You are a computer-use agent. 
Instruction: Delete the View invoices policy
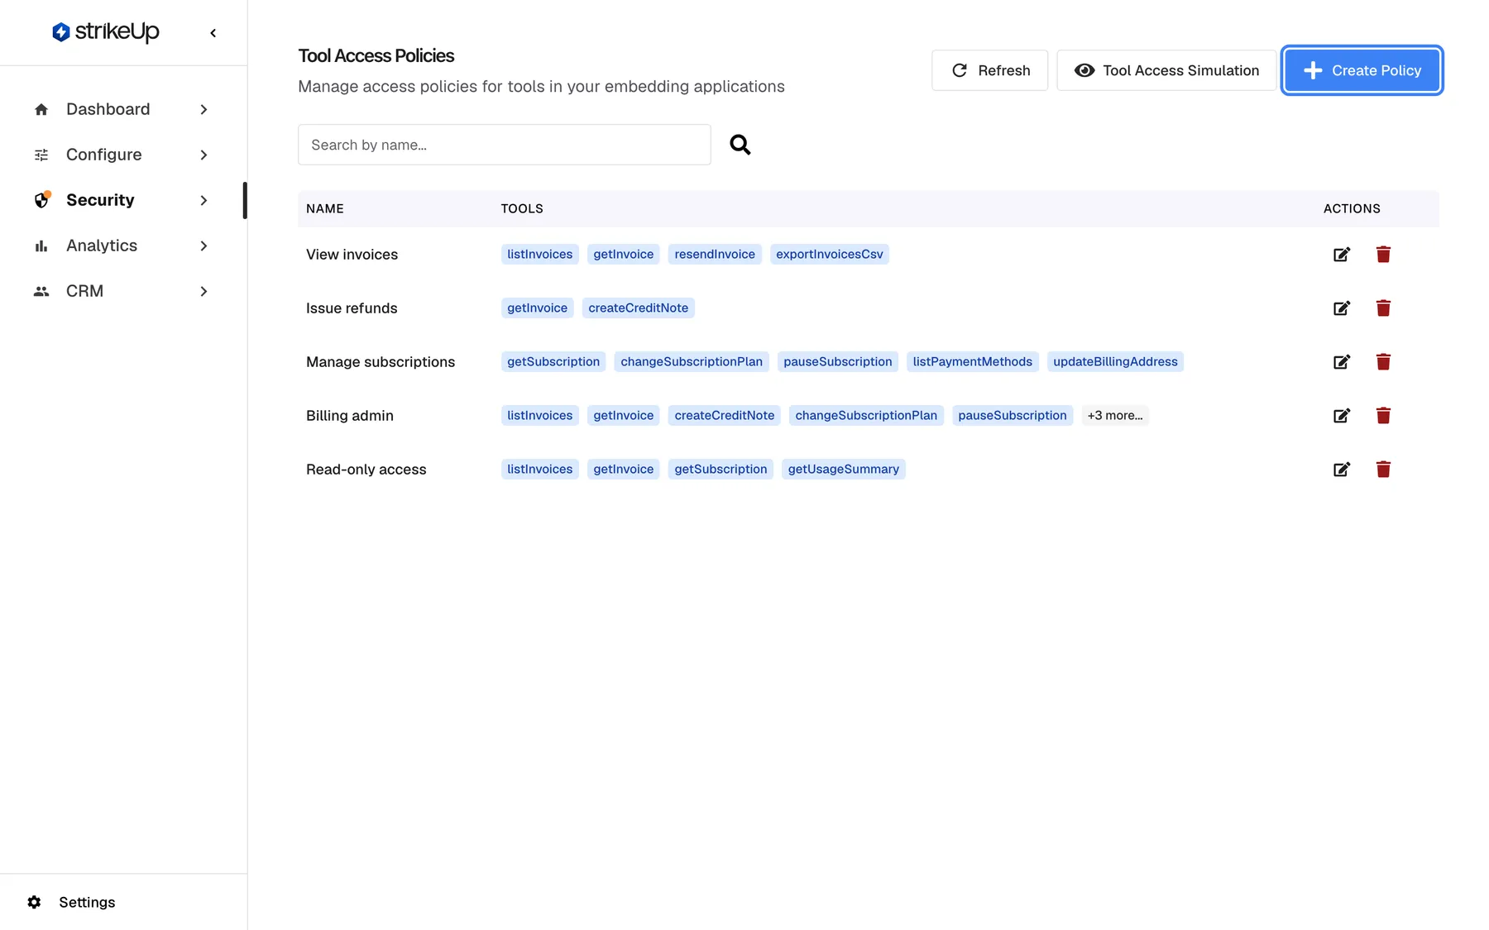[1383, 255]
